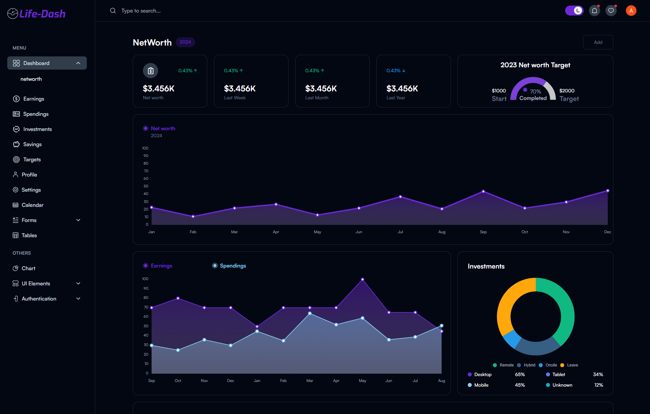
Task: Click the Investments chart icon in sidebar
Action: coord(16,129)
